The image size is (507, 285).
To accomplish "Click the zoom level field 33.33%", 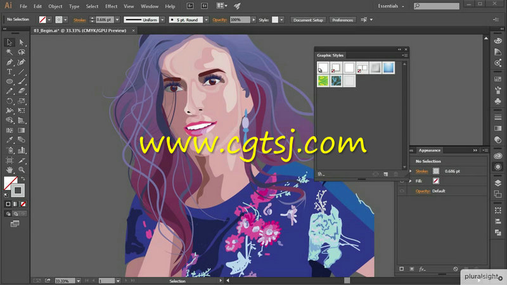I will click(65, 281).
